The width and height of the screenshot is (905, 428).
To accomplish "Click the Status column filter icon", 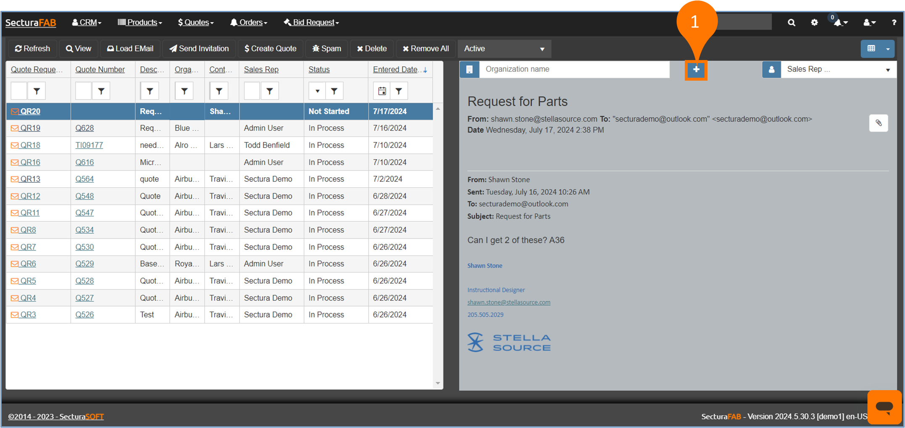I will 334,91.
